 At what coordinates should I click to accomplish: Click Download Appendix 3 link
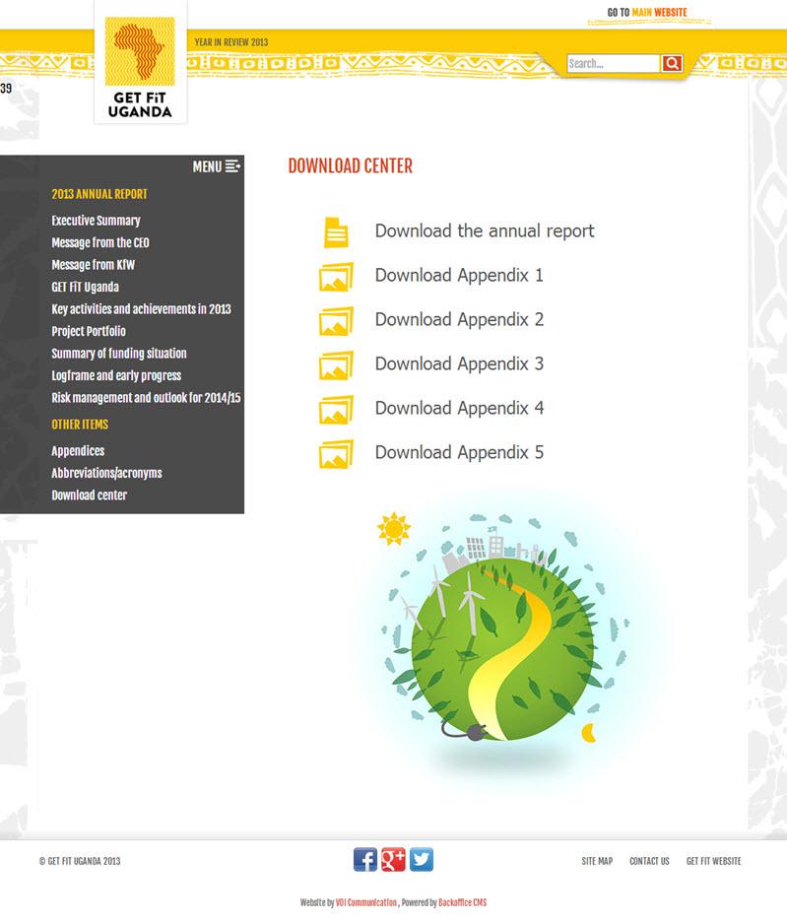point(459,363)
